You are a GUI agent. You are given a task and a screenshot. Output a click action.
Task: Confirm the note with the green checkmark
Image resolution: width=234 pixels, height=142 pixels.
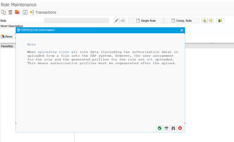click(x=159, y=128)
